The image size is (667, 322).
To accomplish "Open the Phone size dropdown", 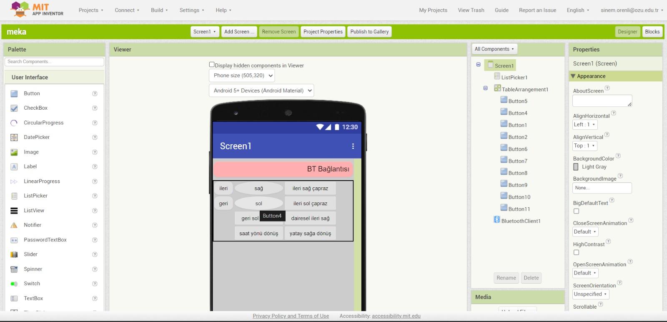I will click(x=242, y=75).
